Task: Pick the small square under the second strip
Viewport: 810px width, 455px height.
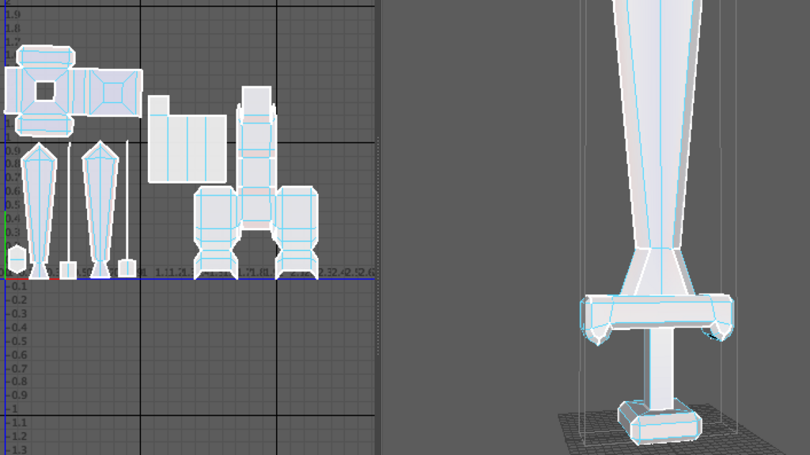Action: (127, 268)
